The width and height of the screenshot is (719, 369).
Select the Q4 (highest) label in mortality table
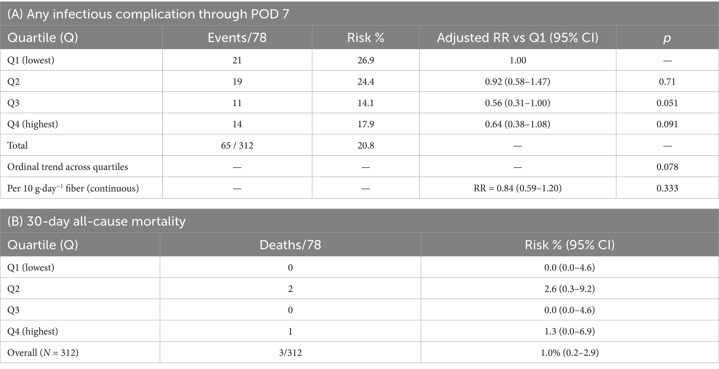(33, 331)
